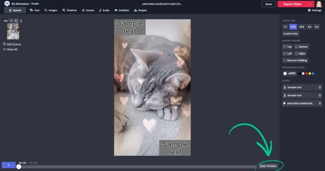Pick the yellow background color swatch
Screen dimensions: 325x171
310,74
